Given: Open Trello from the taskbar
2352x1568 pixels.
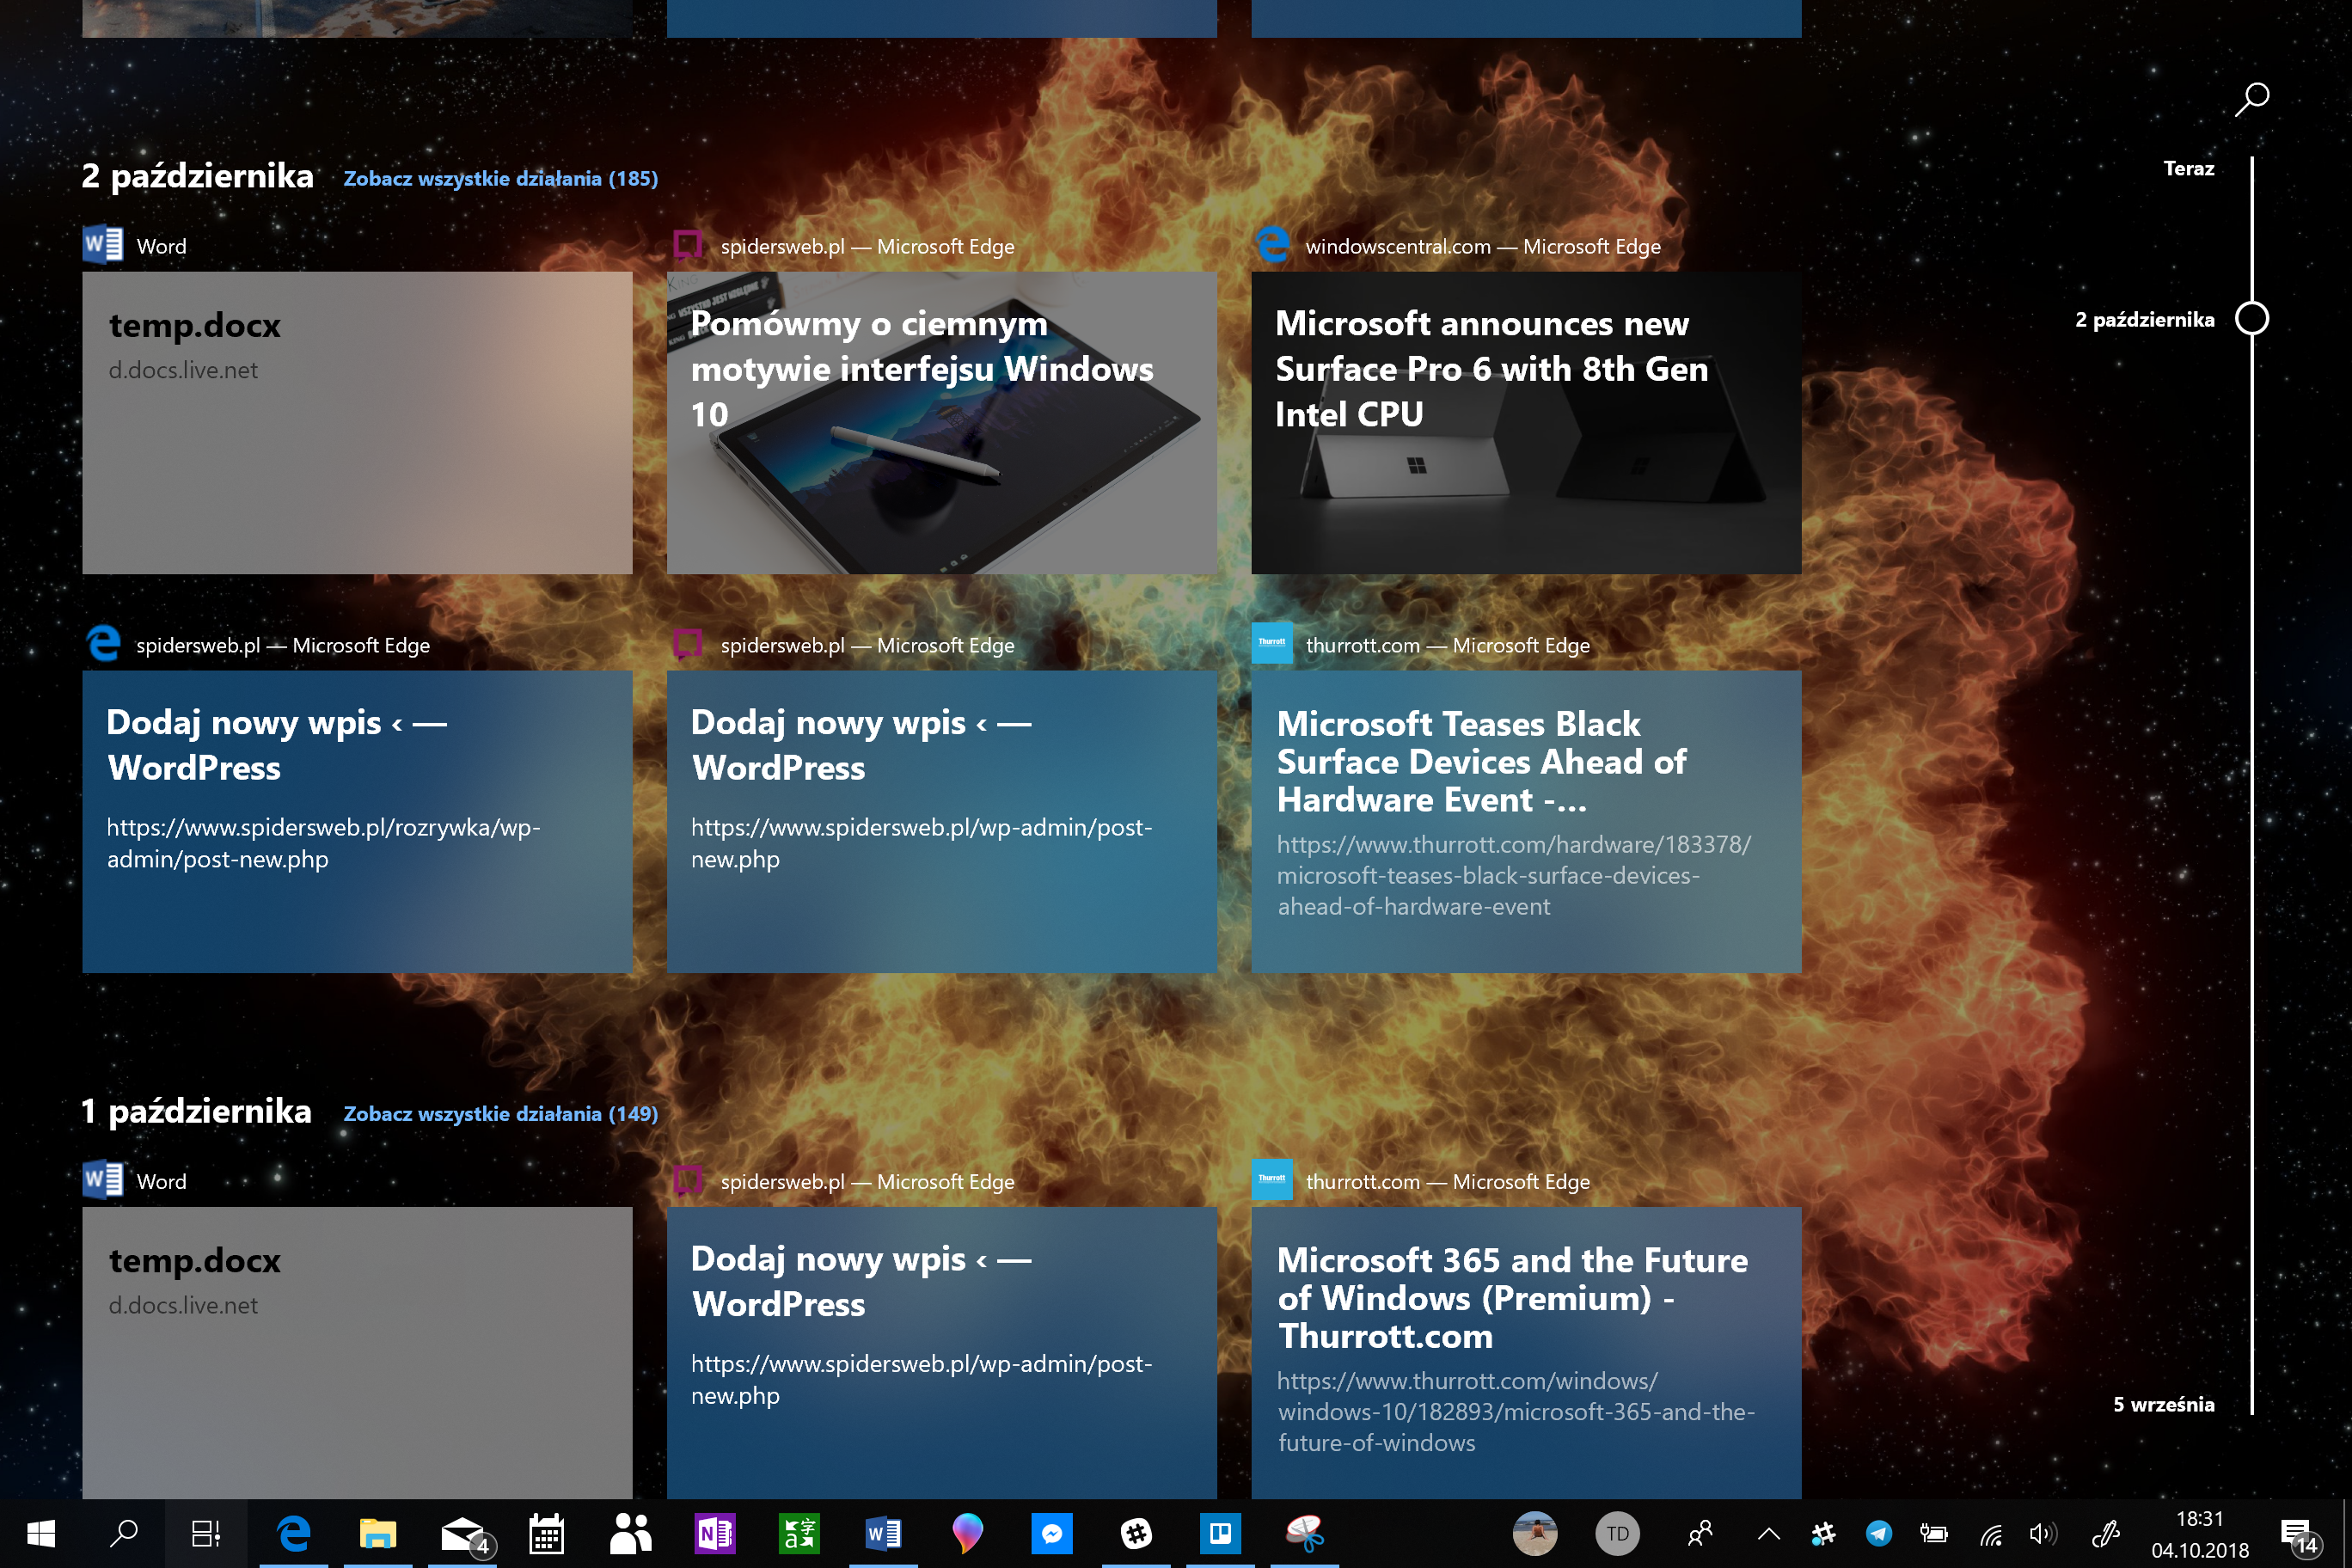Looking at the screenshot, I should coord(1220,1533).
